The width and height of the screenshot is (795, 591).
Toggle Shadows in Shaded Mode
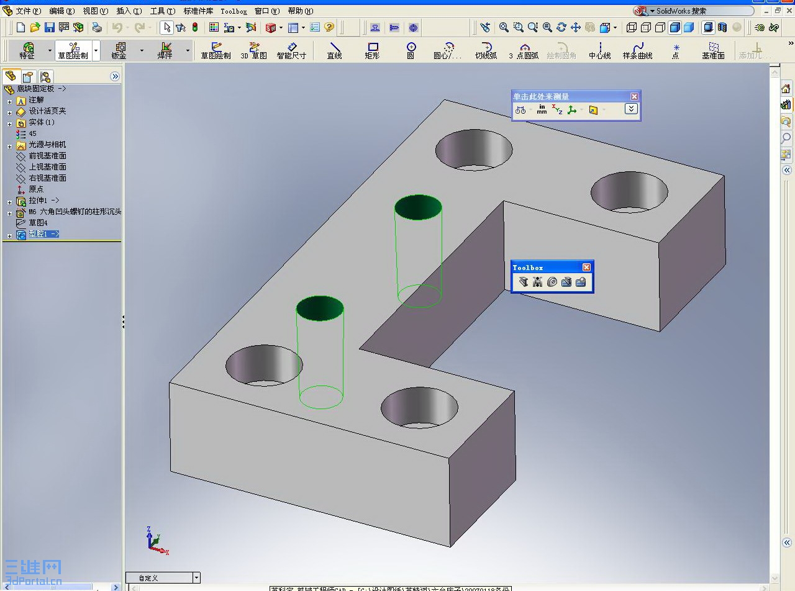708,27
